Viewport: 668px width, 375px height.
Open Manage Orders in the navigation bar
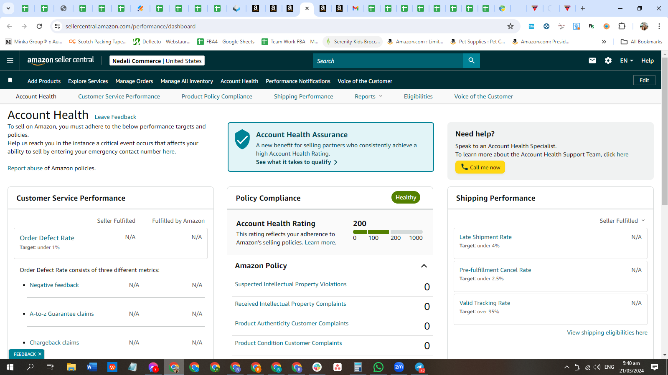tap(134, 81)
